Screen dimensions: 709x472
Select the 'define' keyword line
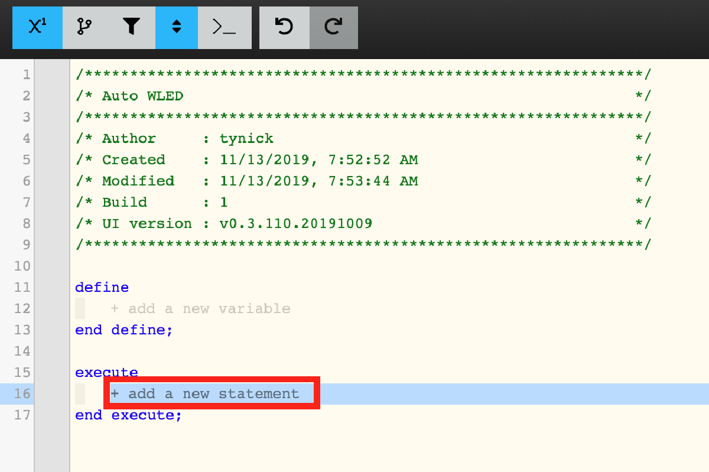click(x=102, y=287)
